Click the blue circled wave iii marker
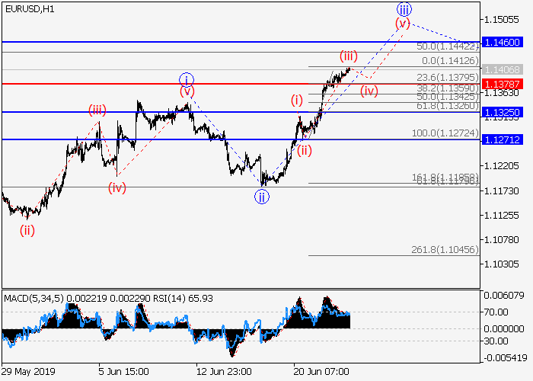Screen dimensions: 533x381 404,9
